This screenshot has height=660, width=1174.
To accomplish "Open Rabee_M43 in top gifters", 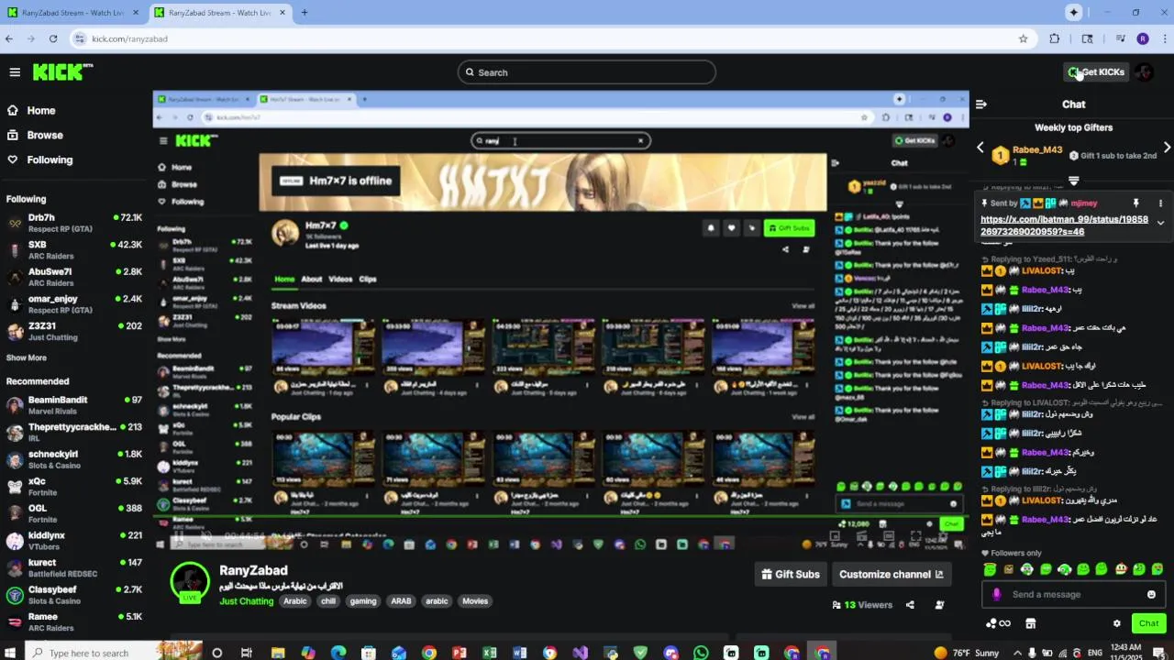I will coord(1037,150).
